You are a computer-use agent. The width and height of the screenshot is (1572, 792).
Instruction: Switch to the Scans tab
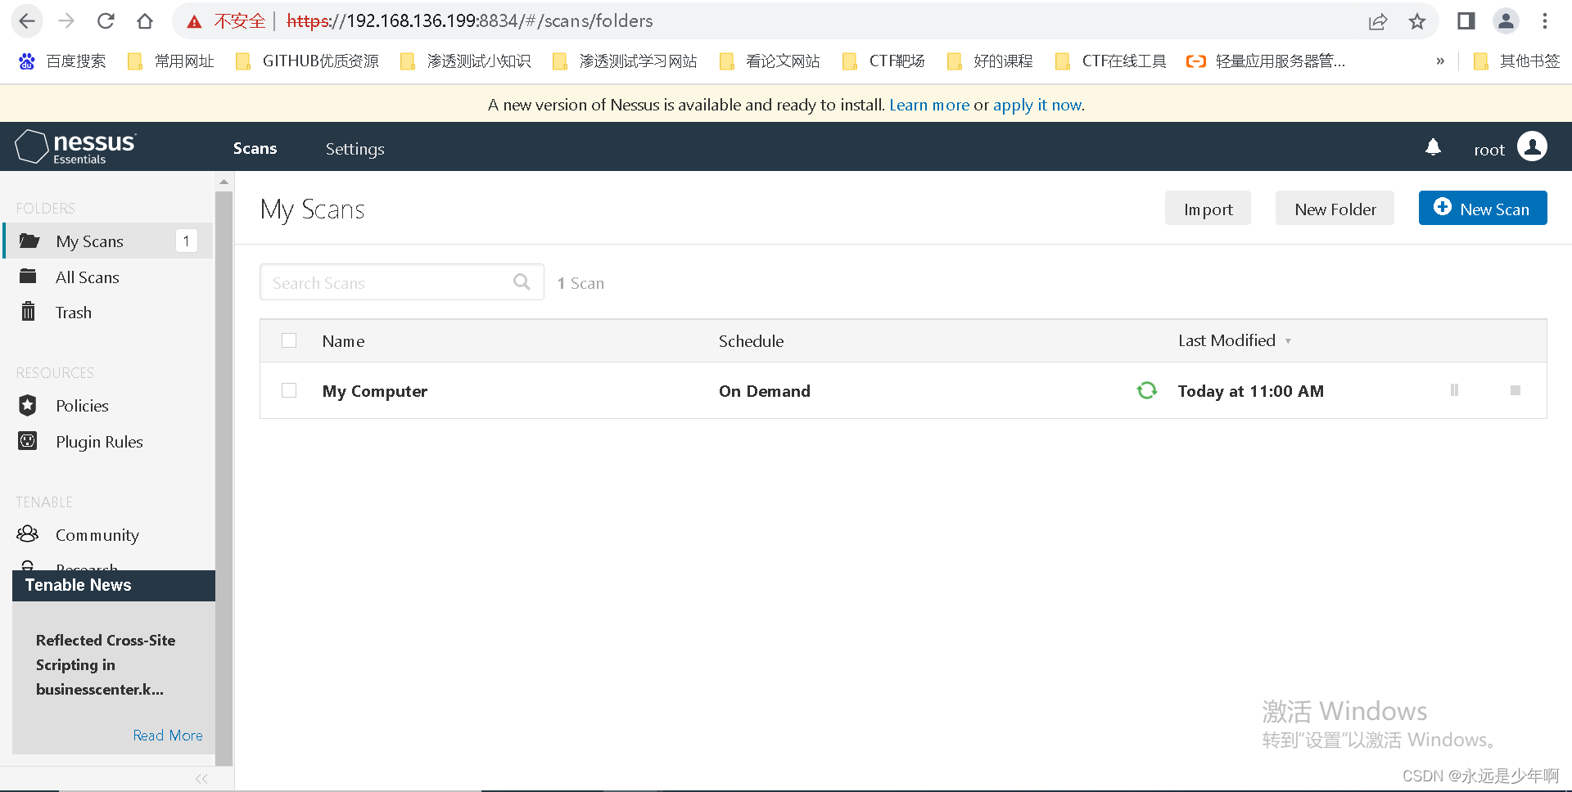point(255,148)
